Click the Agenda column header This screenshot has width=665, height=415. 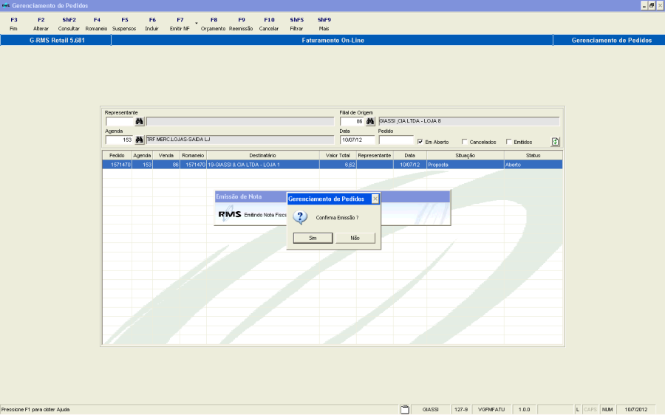pyautogui.click(x=142, y=156)
